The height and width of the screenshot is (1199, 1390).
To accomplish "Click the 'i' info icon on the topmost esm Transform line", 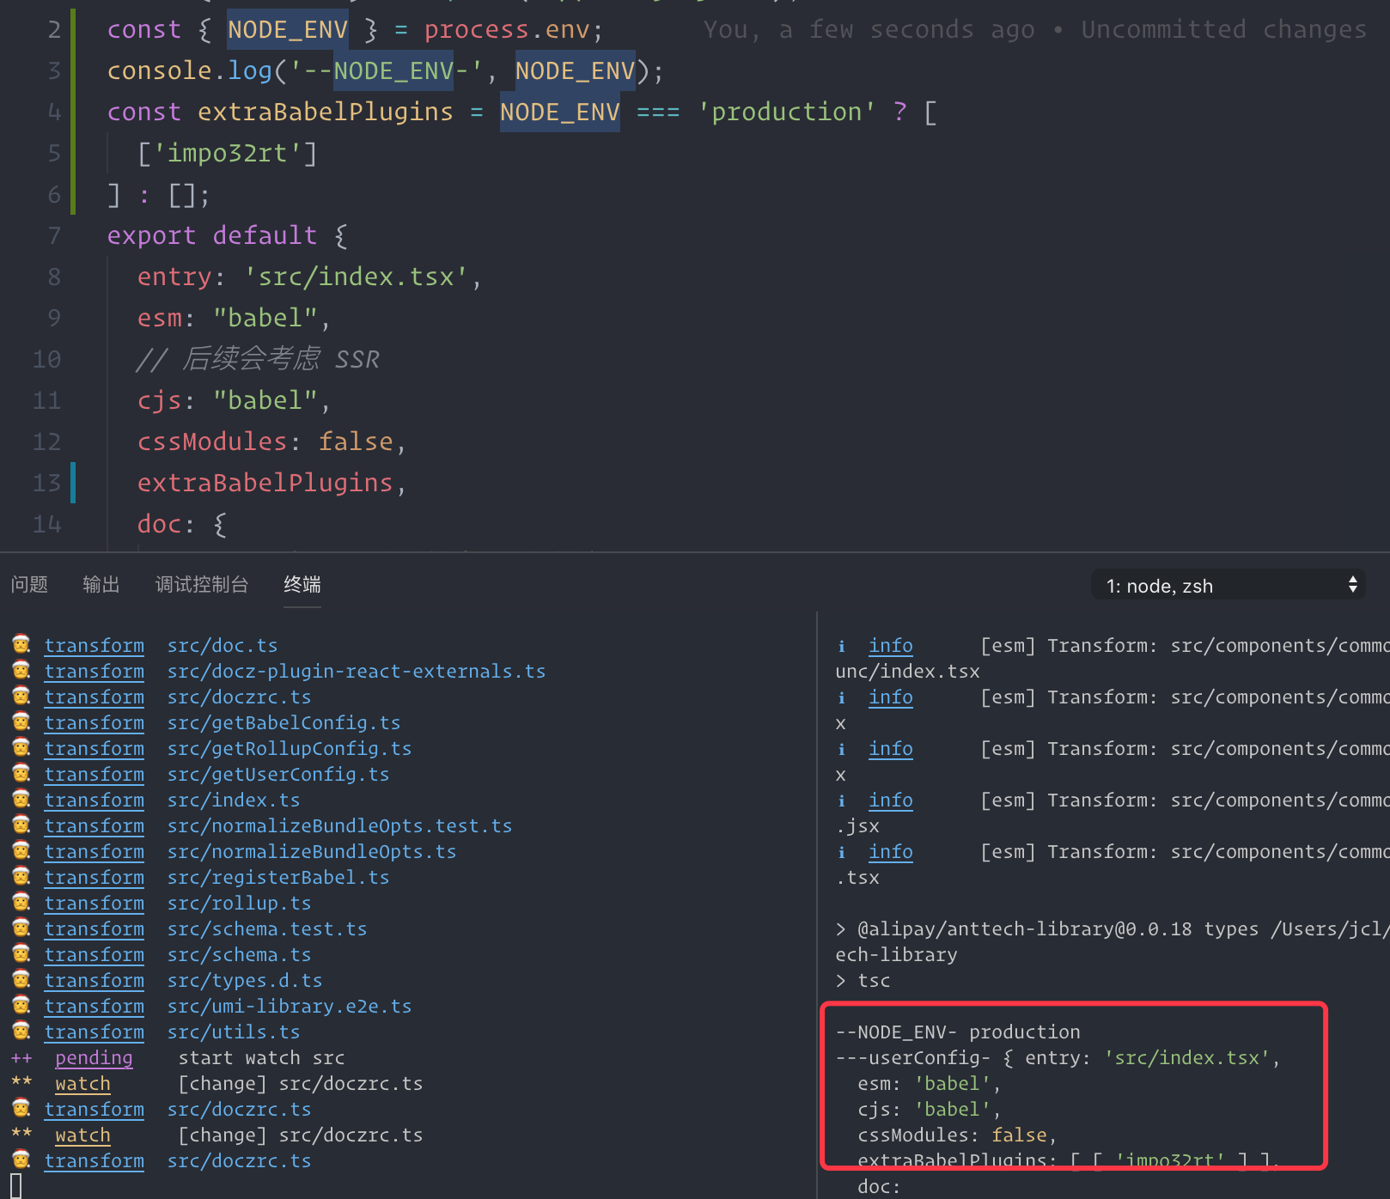I will pyautogui.click(x=842, y=645).
